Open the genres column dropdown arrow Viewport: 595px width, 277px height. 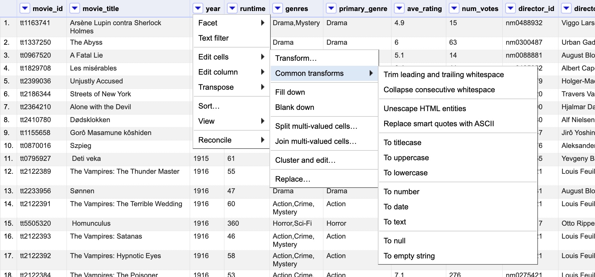[278, 8]
